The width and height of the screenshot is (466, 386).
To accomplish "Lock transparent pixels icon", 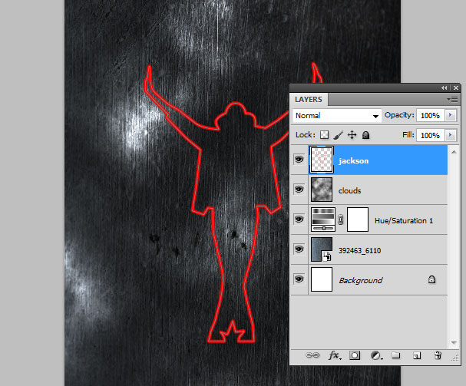I will click(x=324, y=135).
